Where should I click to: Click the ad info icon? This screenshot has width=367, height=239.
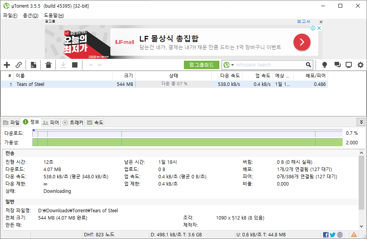[x=313, y=28]
